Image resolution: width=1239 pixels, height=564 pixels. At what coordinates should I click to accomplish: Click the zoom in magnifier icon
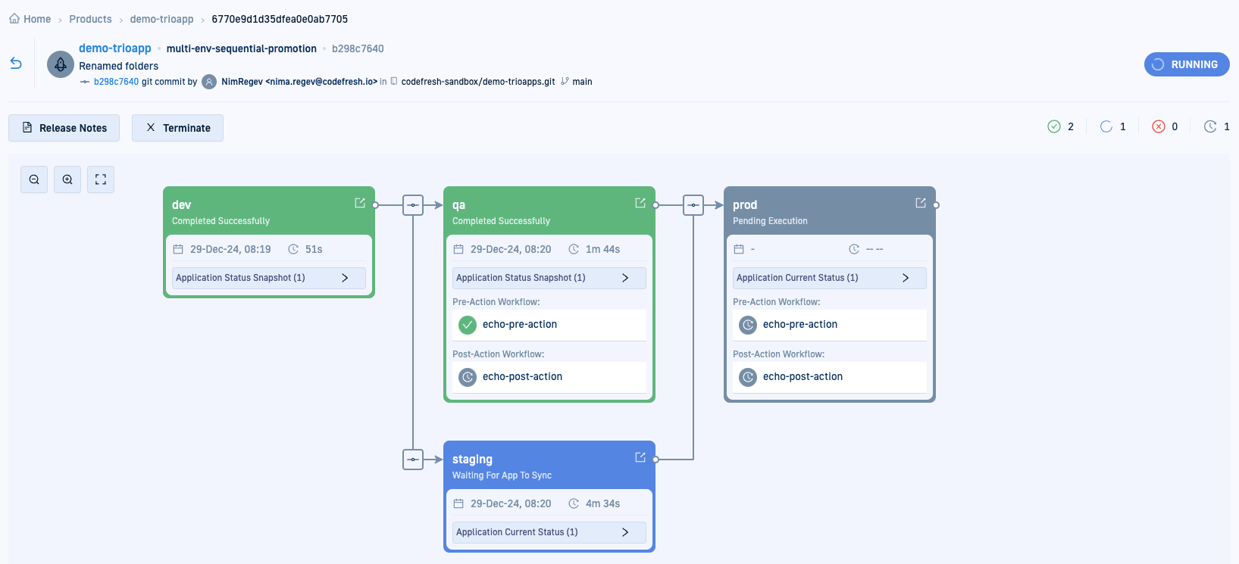pyautogui.click(x=67, y=179)
